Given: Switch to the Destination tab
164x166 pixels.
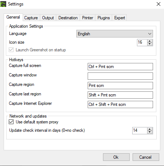Looking at the screenshot, I should (68, 18).
